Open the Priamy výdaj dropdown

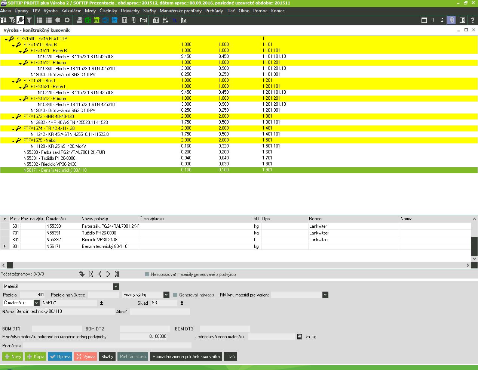(x=166, y=295)
